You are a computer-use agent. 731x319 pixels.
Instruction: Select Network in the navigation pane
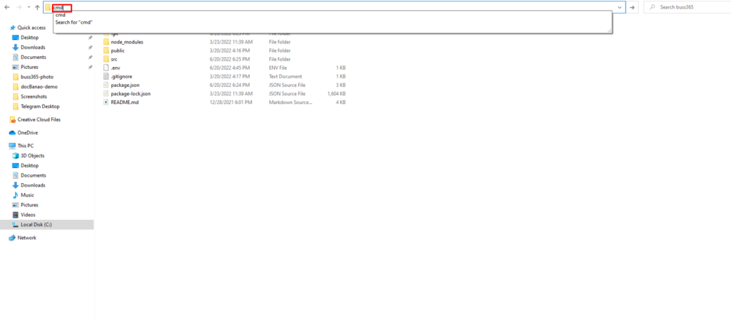26,238
